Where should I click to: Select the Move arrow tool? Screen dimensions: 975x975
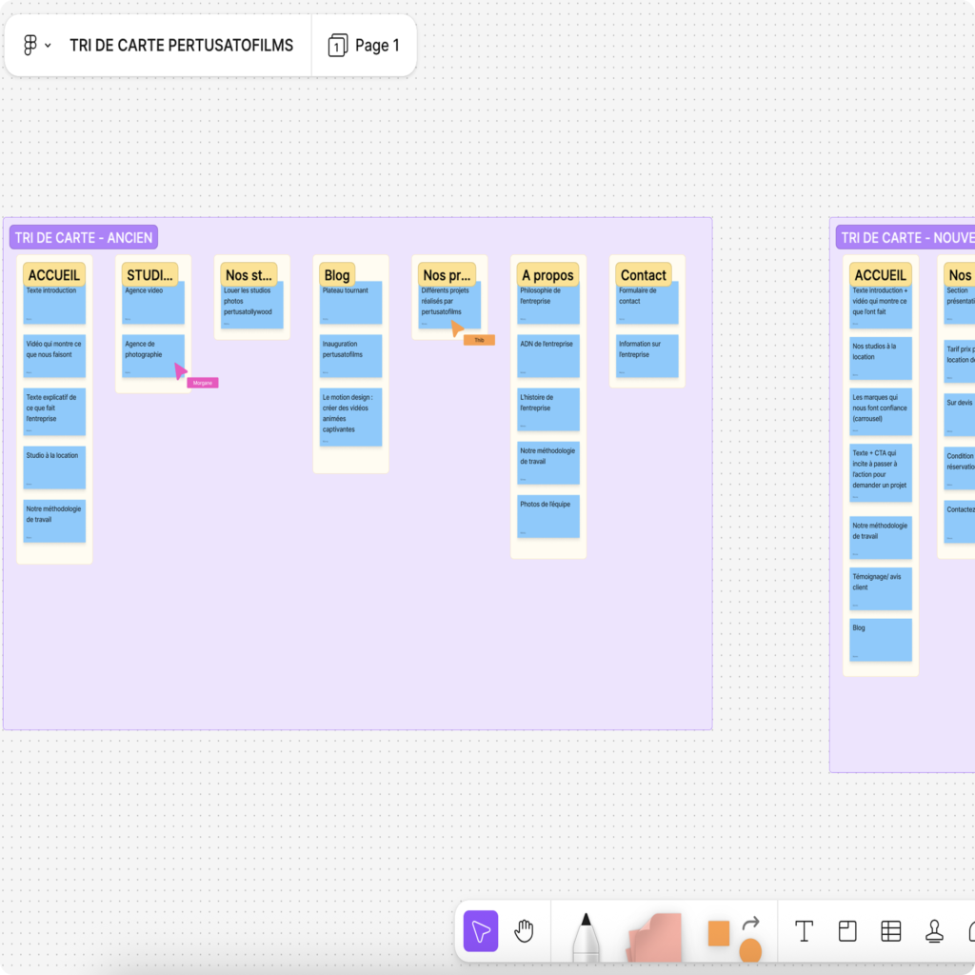pos(481,931)
